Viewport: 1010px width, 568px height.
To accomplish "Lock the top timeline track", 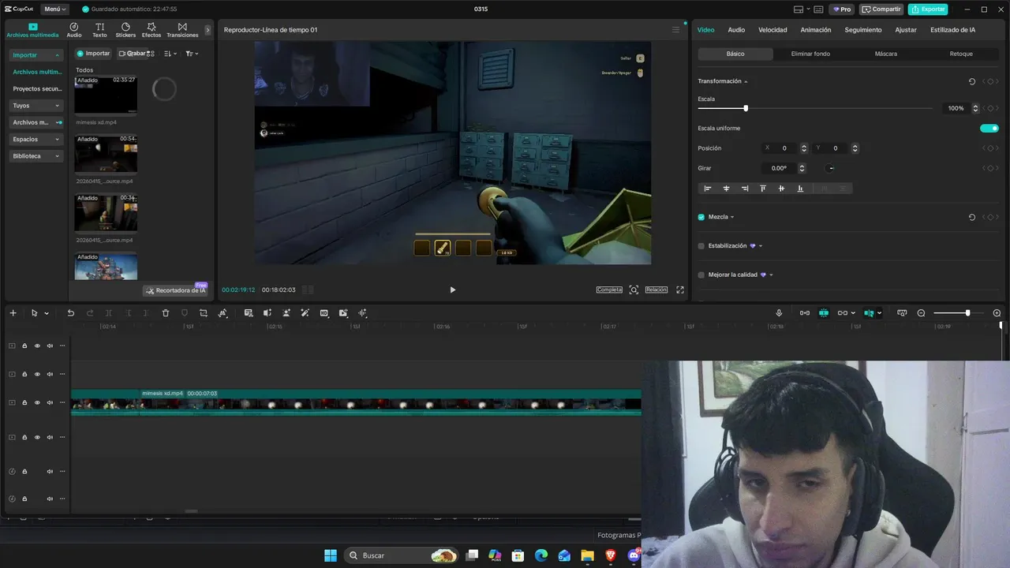I will coord(24,346).
